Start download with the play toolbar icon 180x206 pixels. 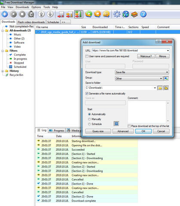(13, 14)
